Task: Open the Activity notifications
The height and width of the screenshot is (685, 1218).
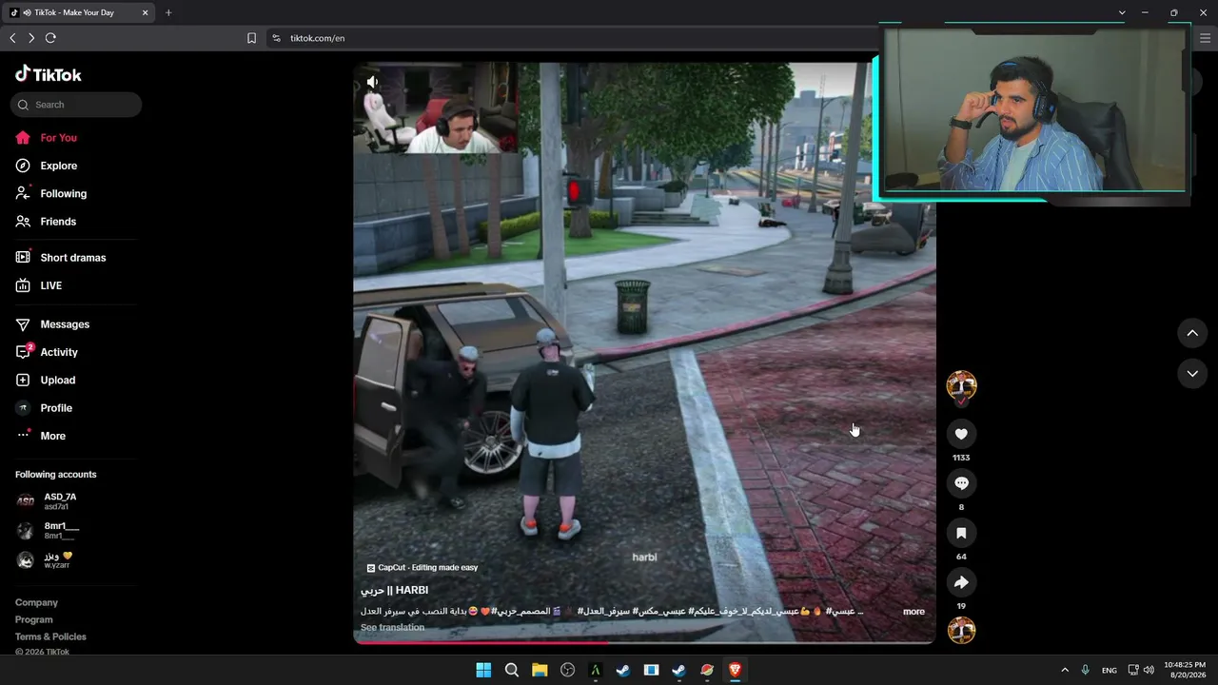Action: click(x=47, y=352)
